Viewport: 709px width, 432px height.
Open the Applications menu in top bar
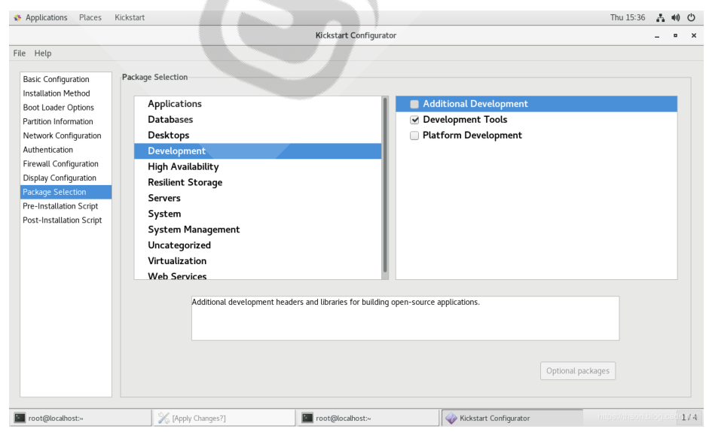click(x=46, y=17)
